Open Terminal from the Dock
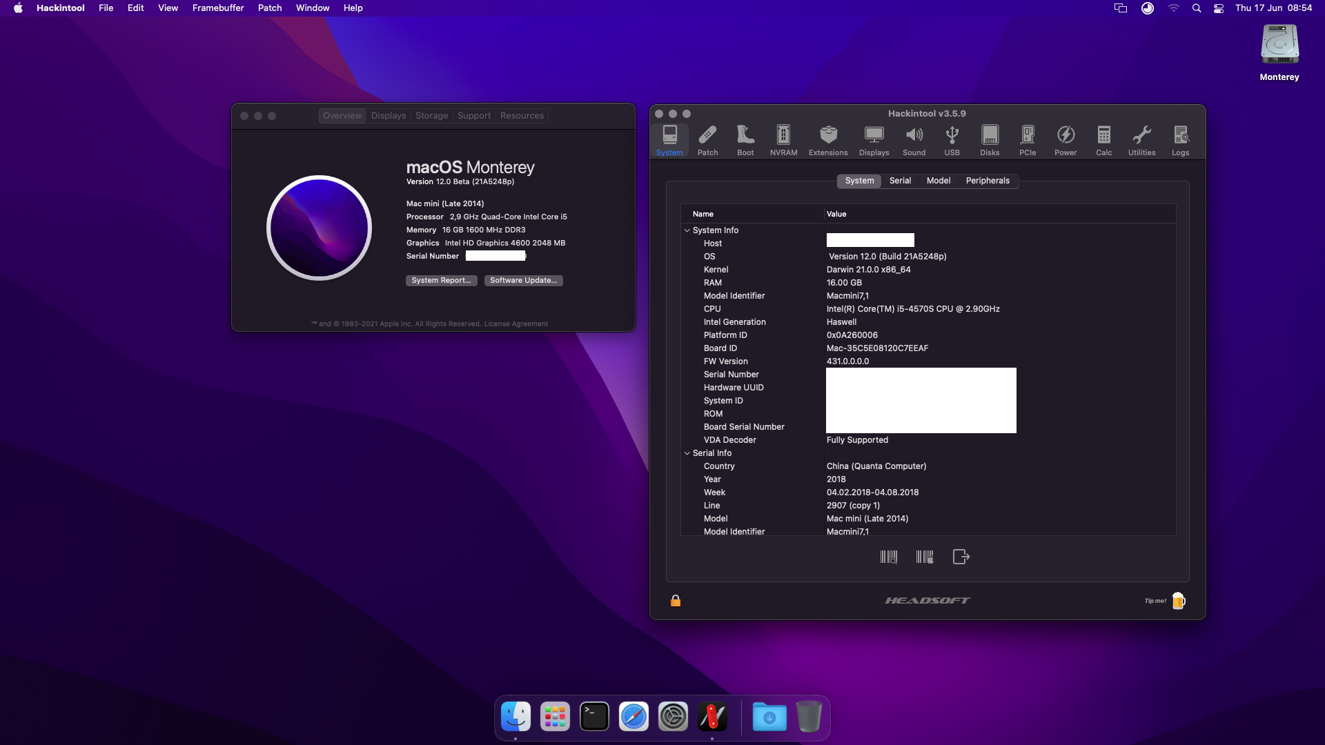This screenshot has height=745, width=1325. (594, 717)
